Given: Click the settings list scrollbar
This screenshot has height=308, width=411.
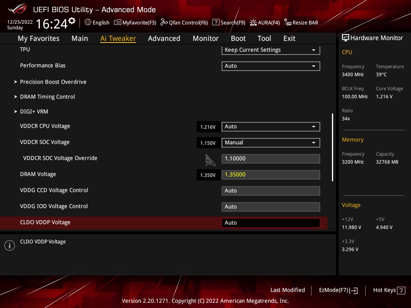Looking at the screenshot, I should click(332, 147).
